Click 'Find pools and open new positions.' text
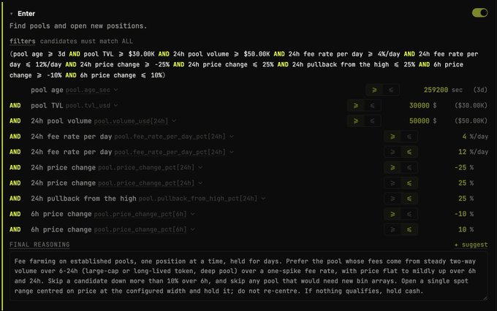This screenshot has height=311, width=497. (78, 26)
